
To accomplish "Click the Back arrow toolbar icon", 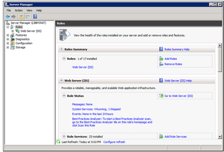I will pyautogui.click(x=8, y=17).
